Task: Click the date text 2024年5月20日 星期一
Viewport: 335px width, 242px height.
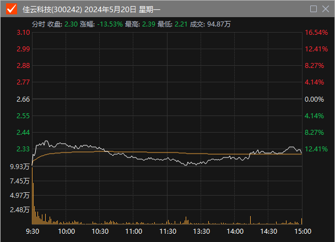Action: pos(122,9)
